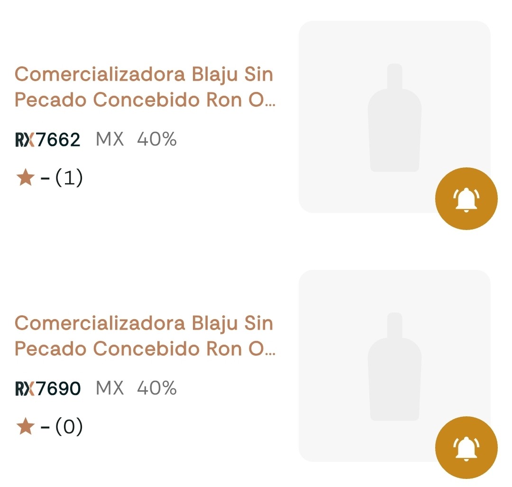This screenshot has height=487, width=512.
Task: Click the 40% ABV label of RX7690
Action: coord(157,389)
